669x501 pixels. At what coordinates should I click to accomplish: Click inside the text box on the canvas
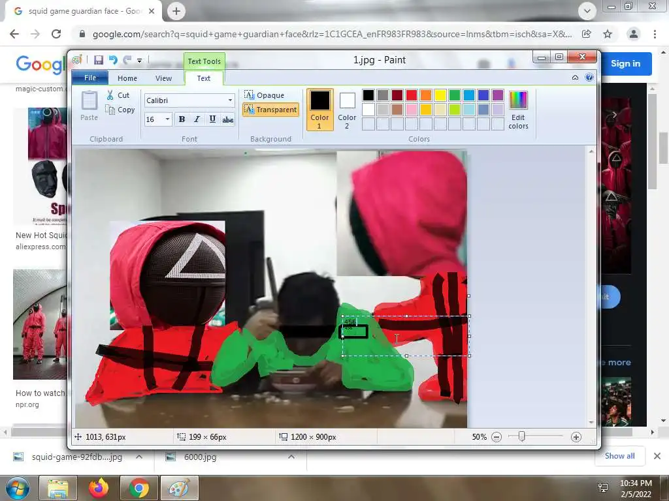pos(406,336)
